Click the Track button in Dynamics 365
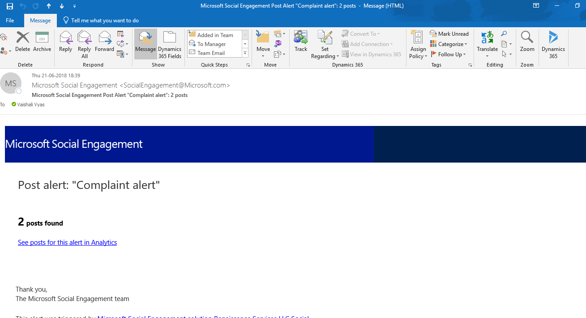Viewport: 586px width, 318px height. click(301, 42)
